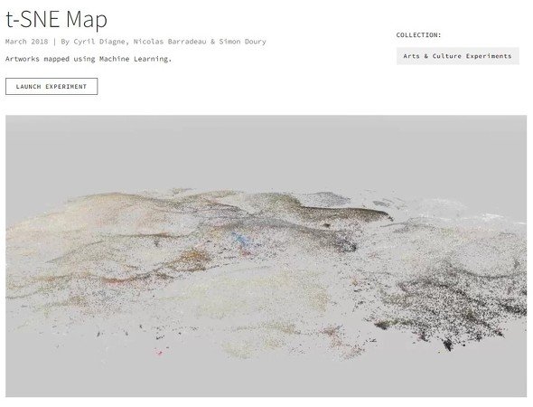Screen dimensions: 533x407
Task: Open the Arts & Culture Experiments collection tag
Action: 457,56
